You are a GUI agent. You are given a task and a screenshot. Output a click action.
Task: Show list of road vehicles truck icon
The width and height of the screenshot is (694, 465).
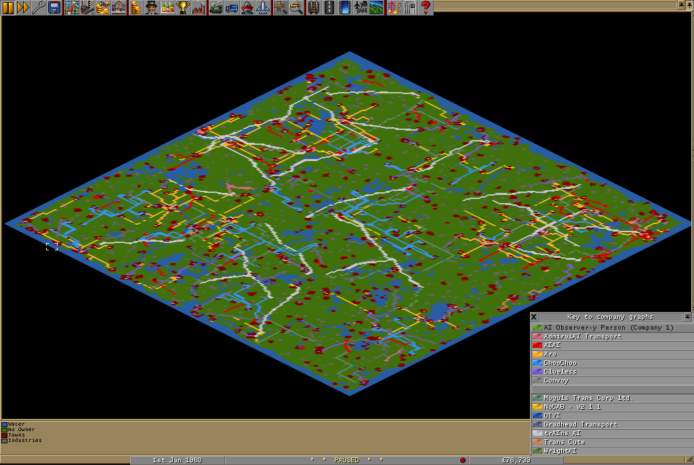(x=232, y=7)
